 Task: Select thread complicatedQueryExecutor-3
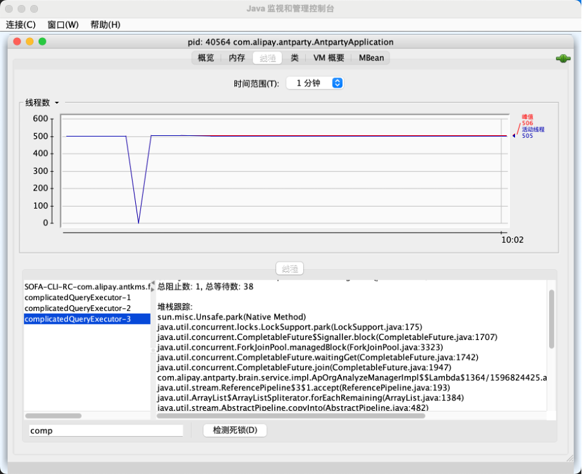87,319
